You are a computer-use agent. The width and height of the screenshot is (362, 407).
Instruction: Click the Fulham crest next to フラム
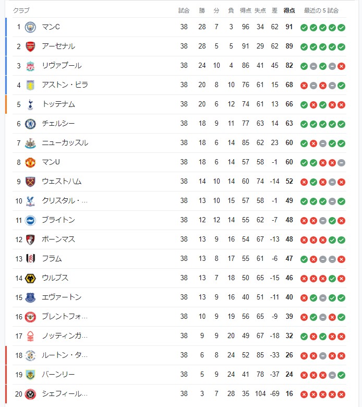click(30, 258)
